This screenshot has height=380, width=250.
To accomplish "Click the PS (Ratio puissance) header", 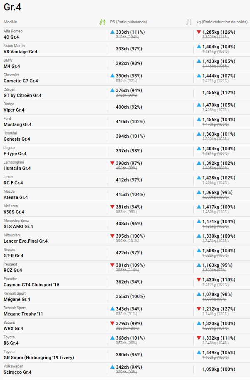I will (x=129, y=22).
